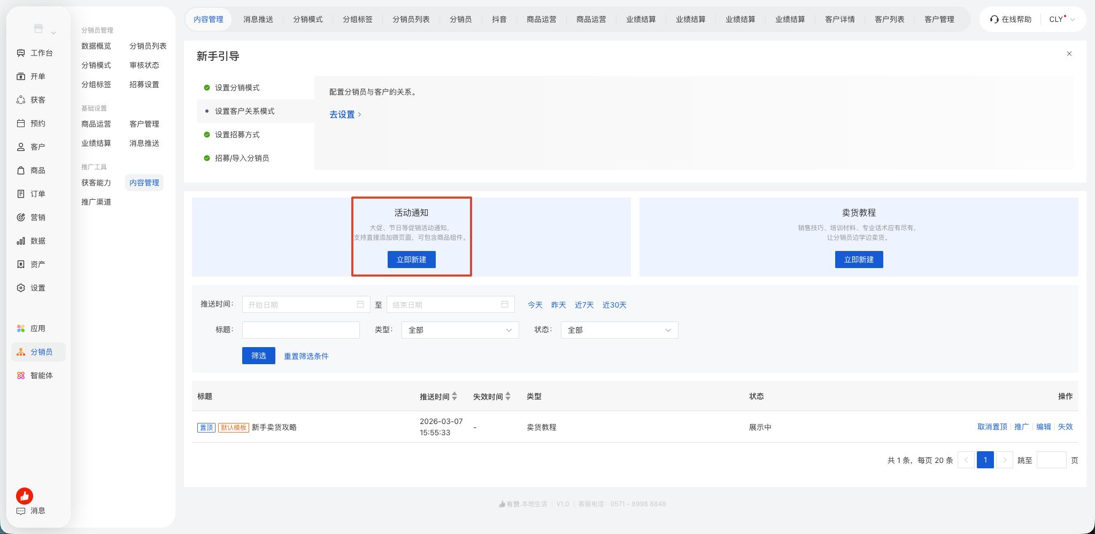Select the 分销员 distributor icon

click(21, 352)
